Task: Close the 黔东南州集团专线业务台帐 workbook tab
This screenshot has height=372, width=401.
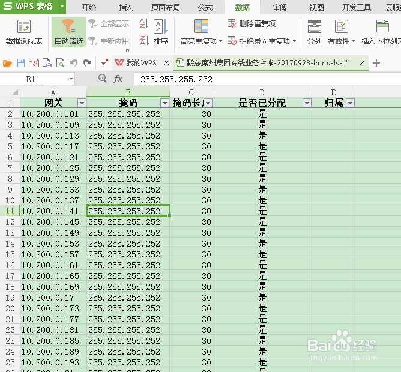Action: pos(362,62)
